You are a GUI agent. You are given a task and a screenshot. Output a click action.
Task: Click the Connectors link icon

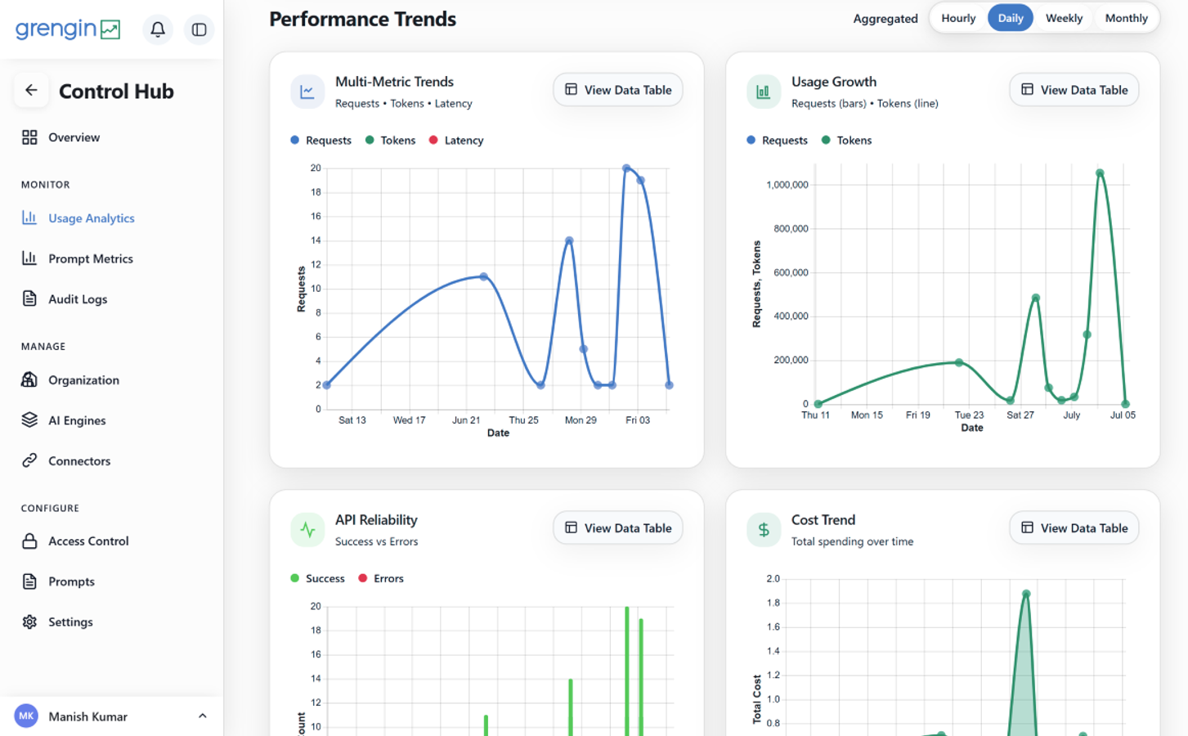pyautogui.click(x=29, y=460)
